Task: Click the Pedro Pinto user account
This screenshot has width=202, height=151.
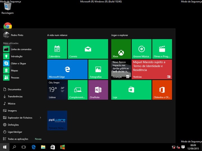Action: pos(13,35)
